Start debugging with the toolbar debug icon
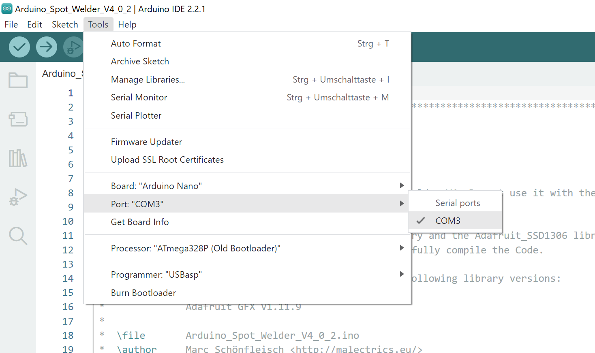 click(x=73, y=47)
